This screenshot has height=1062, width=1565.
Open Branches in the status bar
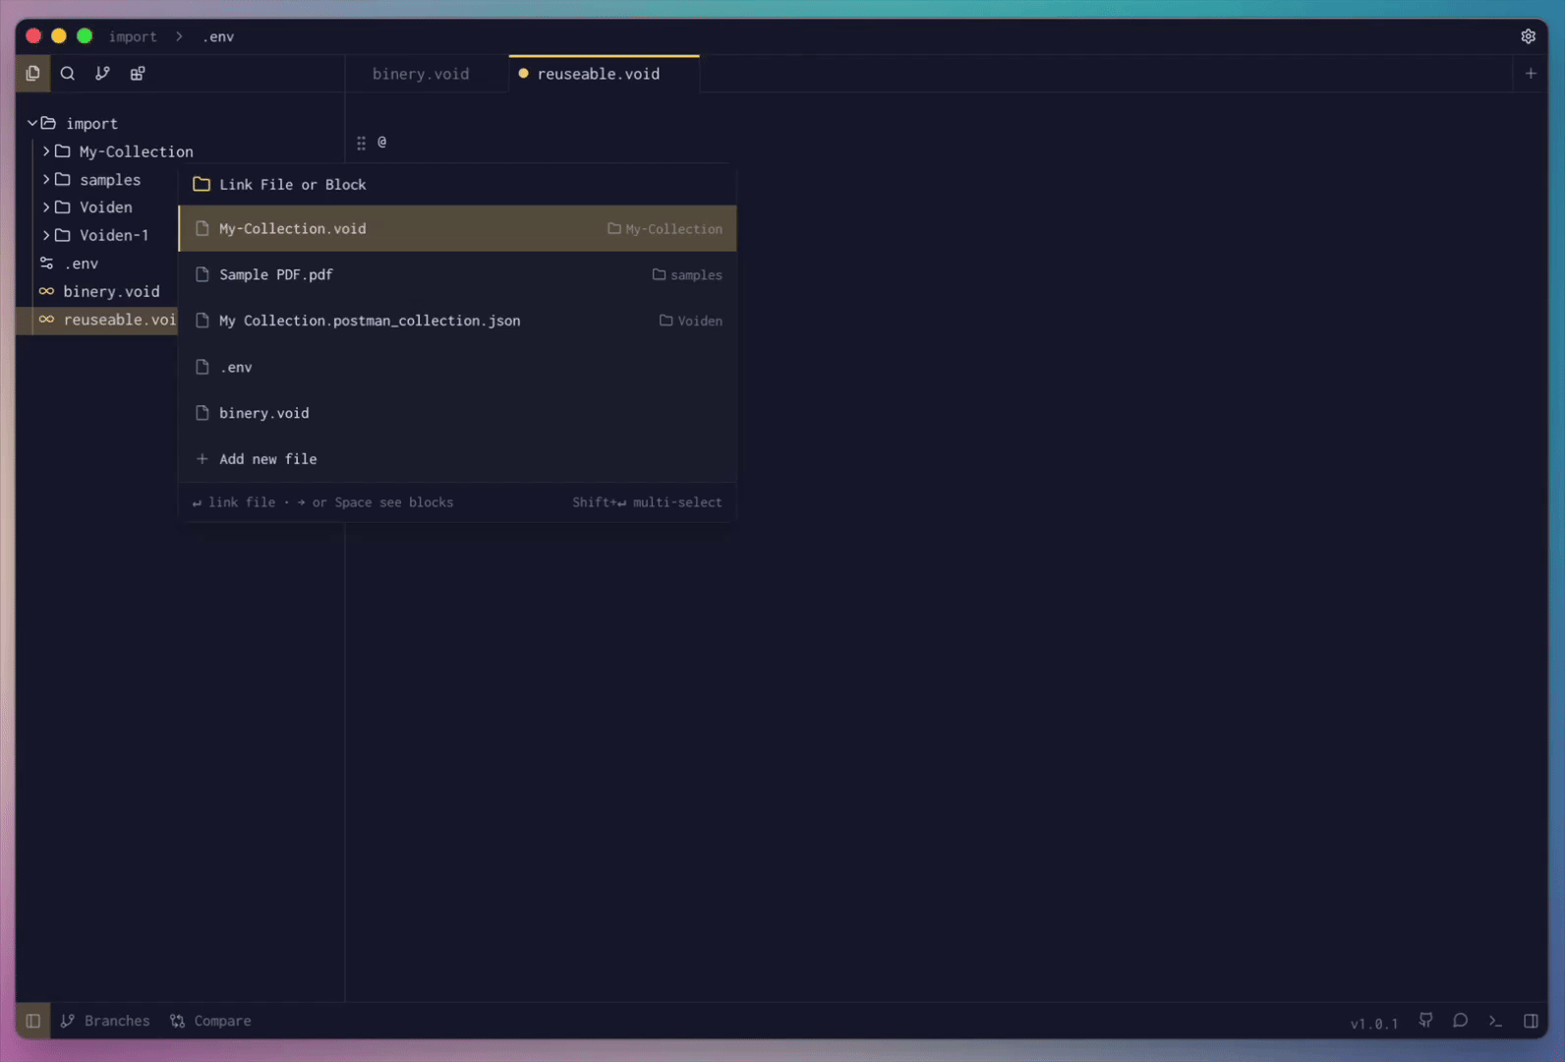[x=106, y=1021]
